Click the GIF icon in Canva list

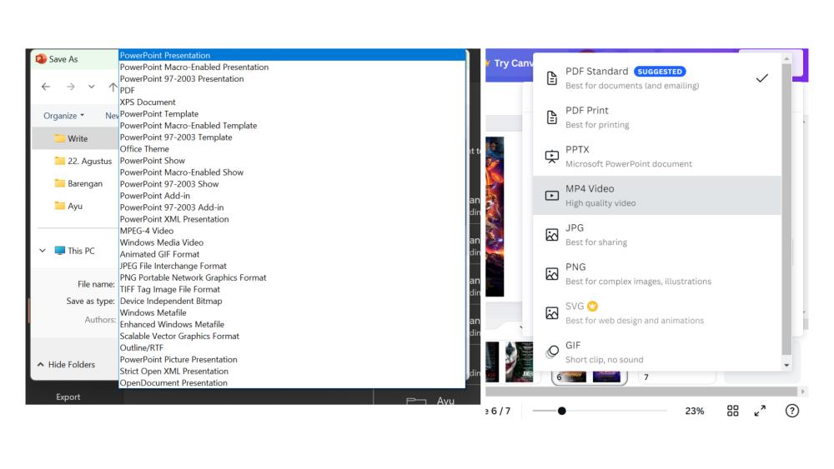[552, 352]
